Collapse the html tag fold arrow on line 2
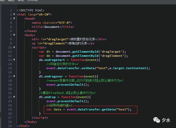 pos(14,14)
